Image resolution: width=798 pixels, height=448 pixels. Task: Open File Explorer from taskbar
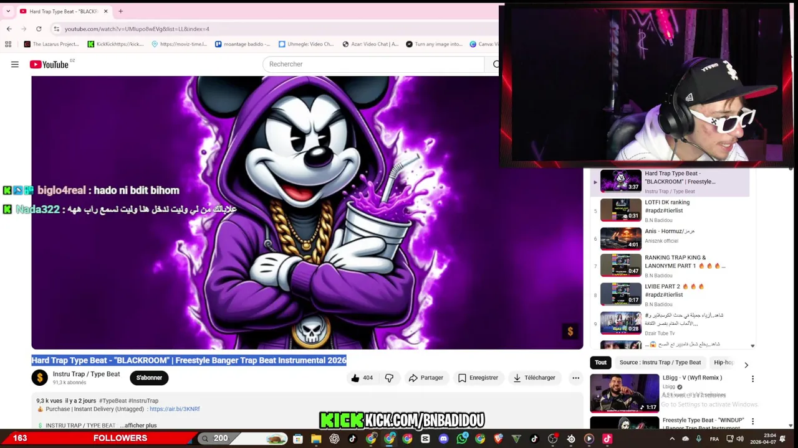coord(316,439)
